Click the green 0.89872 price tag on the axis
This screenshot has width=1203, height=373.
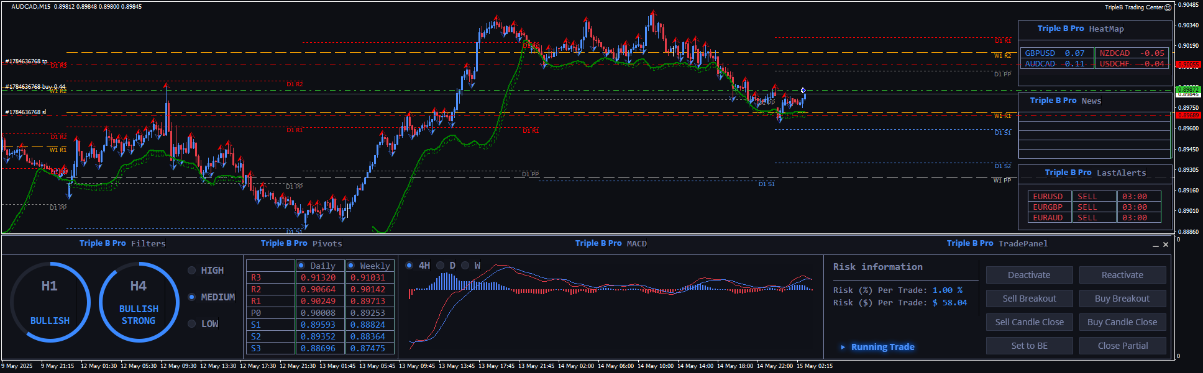click(1188, 90)
